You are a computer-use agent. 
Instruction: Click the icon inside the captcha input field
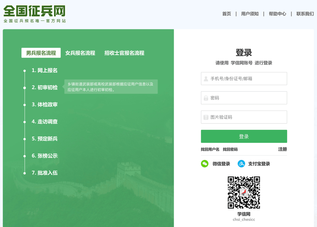click(x=205, y=117)
